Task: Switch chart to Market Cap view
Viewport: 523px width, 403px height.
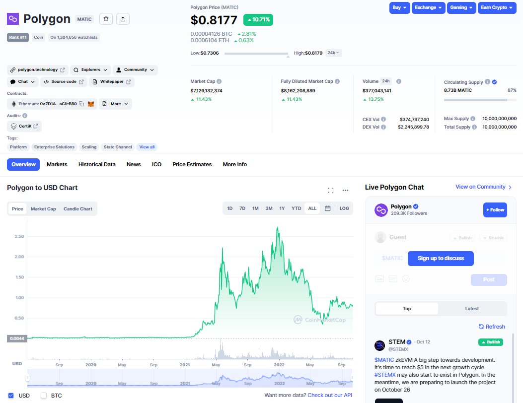Action: point(43,208)
